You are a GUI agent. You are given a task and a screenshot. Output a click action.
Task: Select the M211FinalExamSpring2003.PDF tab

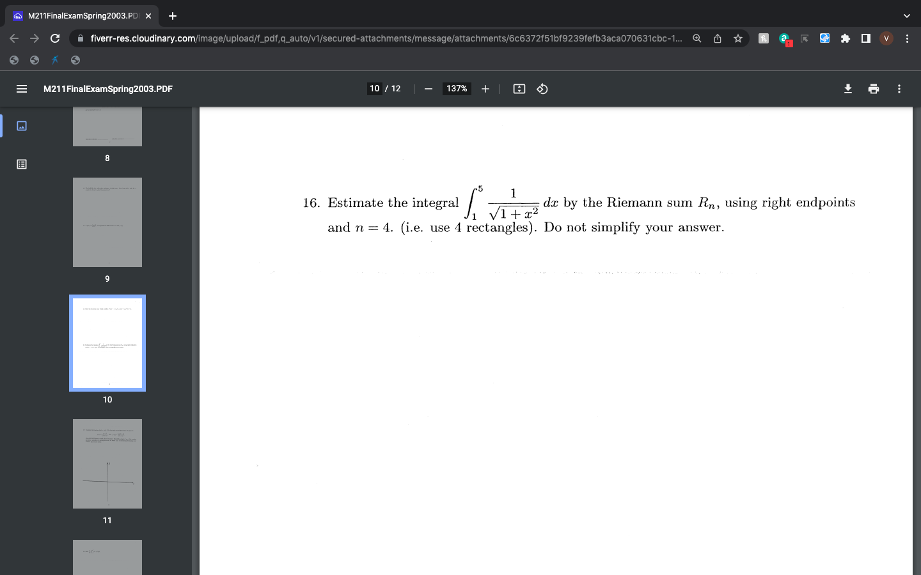[x=83, y=16]
